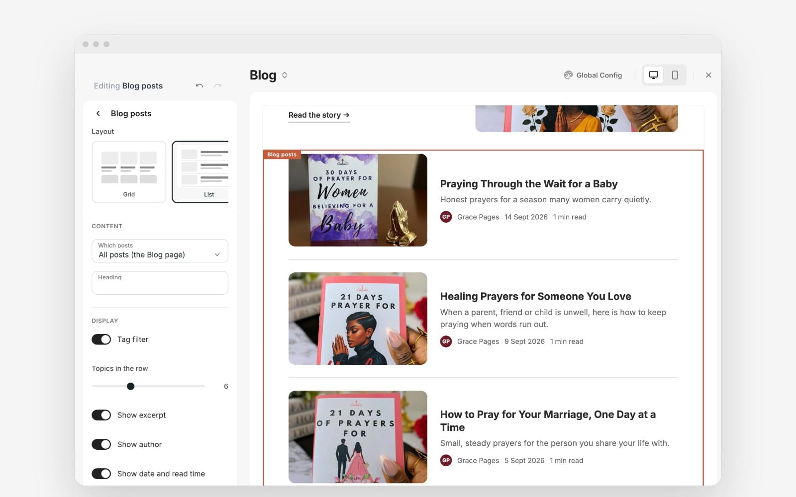796x497 pixels.
Task: Toggle Show date and read time
Action: click(101, 474)
